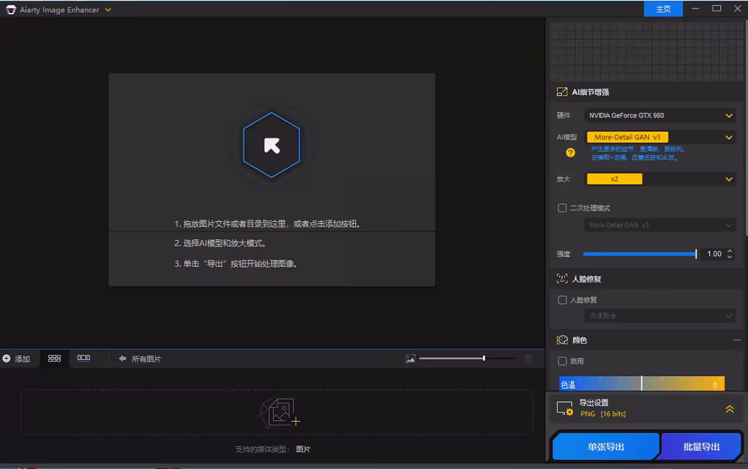Click the yellow question mark help icon

[570, 153]
